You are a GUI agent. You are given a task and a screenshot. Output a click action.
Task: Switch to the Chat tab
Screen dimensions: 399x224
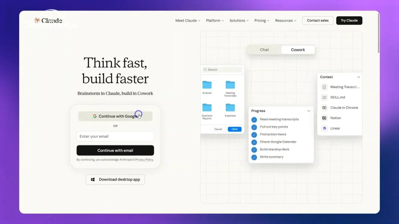click(x=264, y=50)
